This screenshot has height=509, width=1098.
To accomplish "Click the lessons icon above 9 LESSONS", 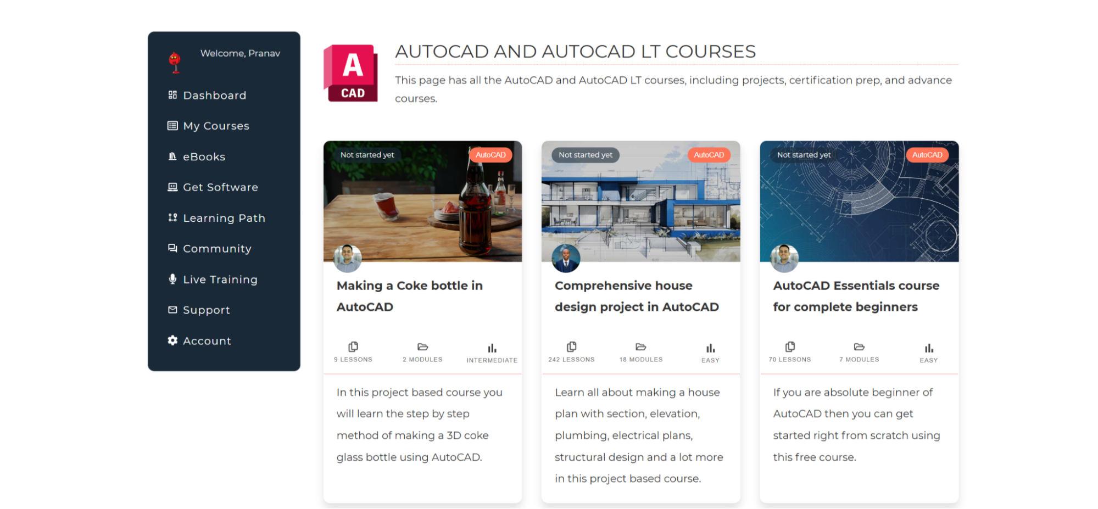I will (x=353, y=346).
